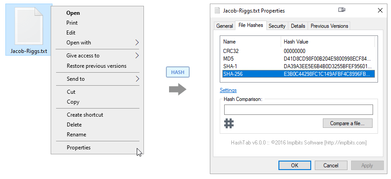Click the SHA-1 value starting DA39A3EE
The width and height of the screenshot is (391, 179).
tap(328, 67)
